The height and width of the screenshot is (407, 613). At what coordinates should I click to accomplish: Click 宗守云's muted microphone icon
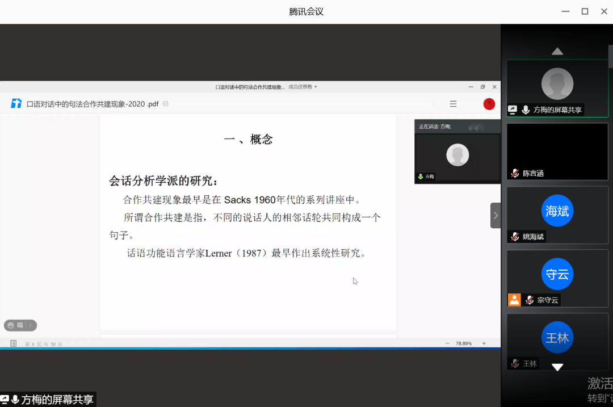point(530,300)
